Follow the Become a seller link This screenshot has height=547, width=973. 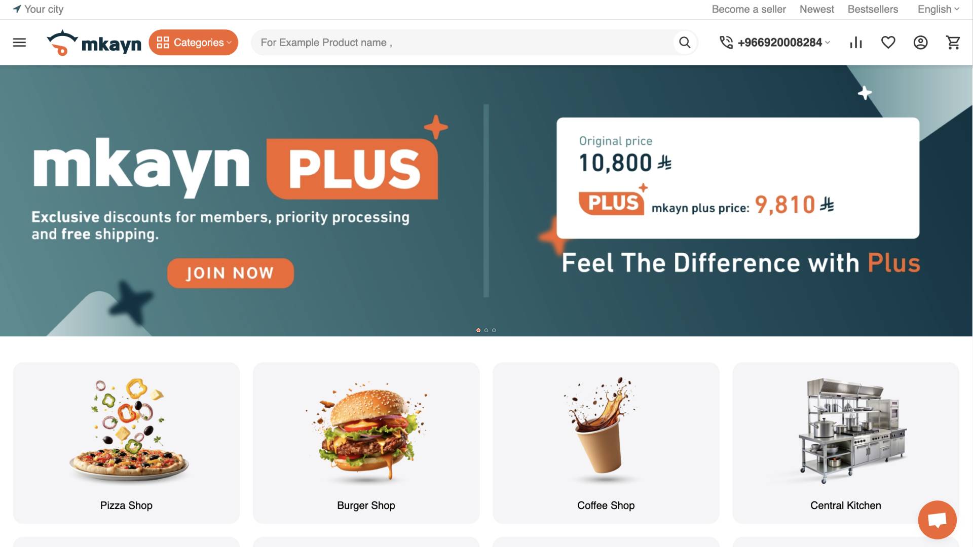click(749, 9)
